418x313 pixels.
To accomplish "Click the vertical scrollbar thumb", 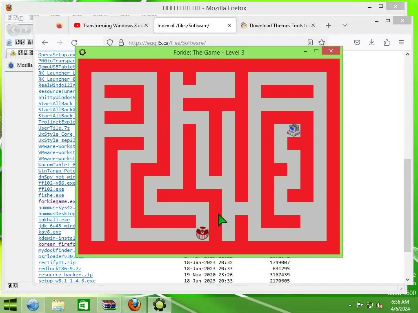I will [x=407, y=205].
